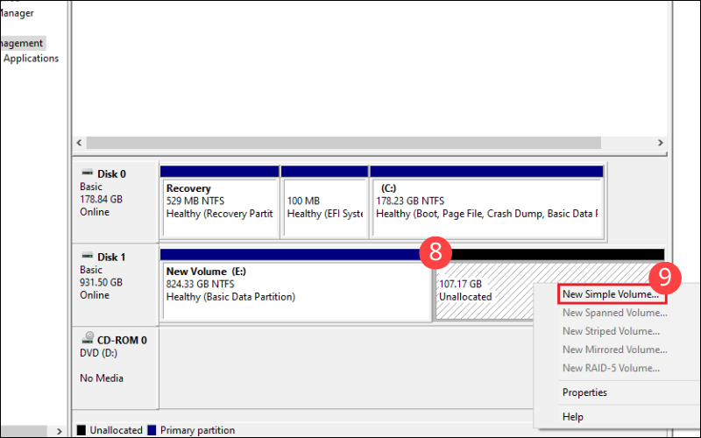
Task: Open Help from the context menu
Action: click(573, 417)
